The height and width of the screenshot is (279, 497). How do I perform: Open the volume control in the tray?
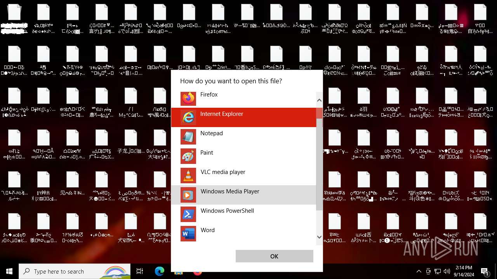447,271
